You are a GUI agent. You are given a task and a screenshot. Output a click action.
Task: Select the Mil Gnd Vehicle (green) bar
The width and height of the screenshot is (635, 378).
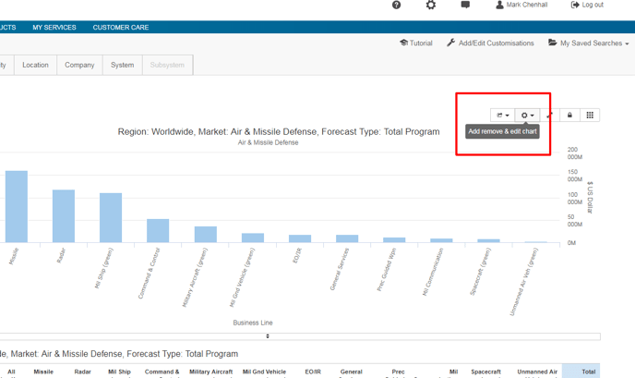pyautogui.click(x=253, y=238)
